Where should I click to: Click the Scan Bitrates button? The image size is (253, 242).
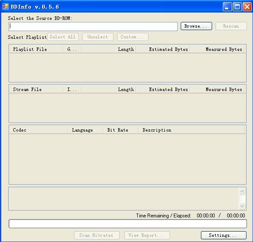pos(97,235)
